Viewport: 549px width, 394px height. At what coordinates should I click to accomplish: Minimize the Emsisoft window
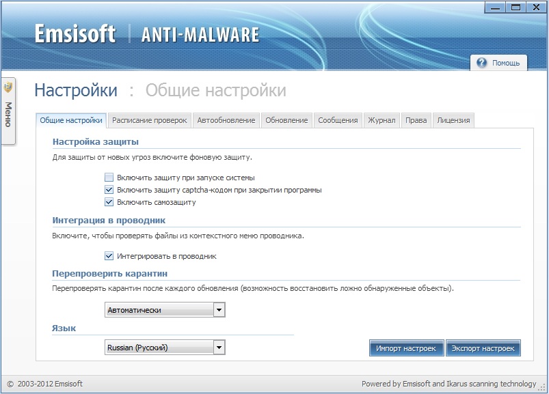pyautogui.click(x=495, y=8)
